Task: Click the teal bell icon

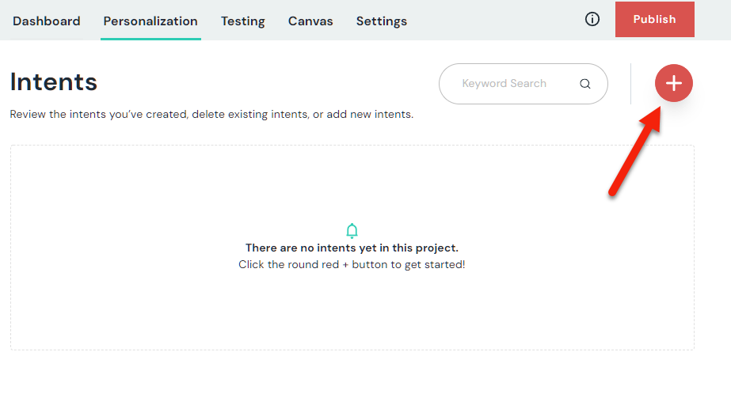Action: [x=352, y=231]
